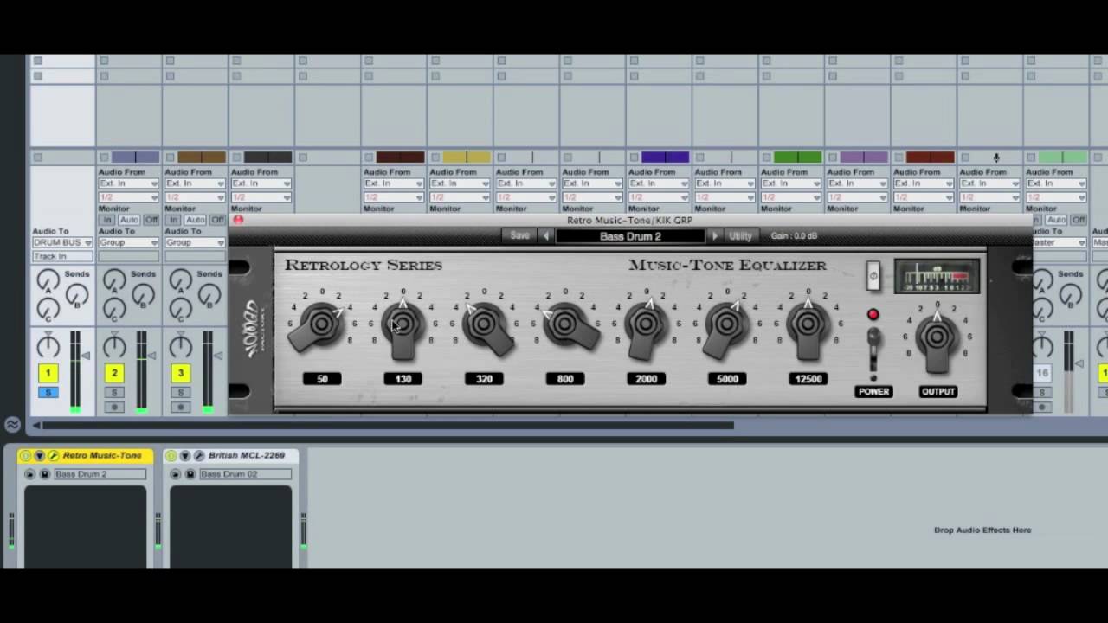Open track 2 Ext. In input dropdown
The width and height of the screenshot is (1108, 623).
tap(129, 183)
